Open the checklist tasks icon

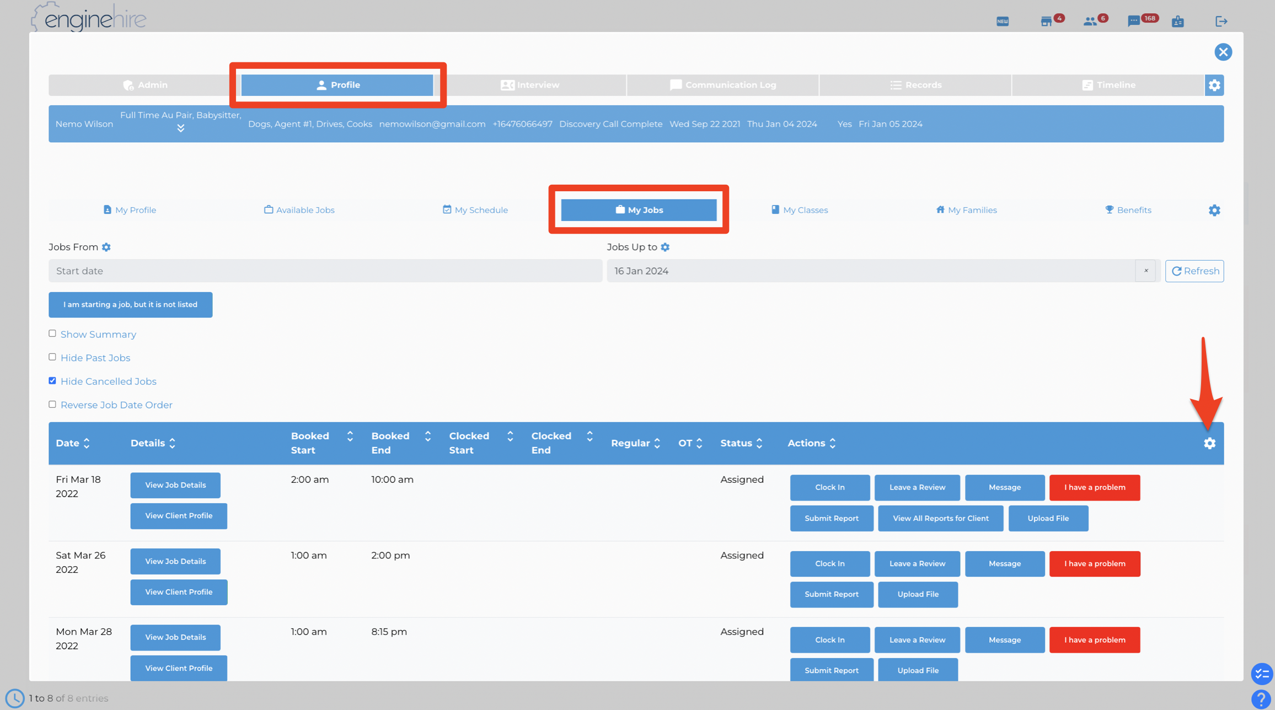coord(1262,673)
